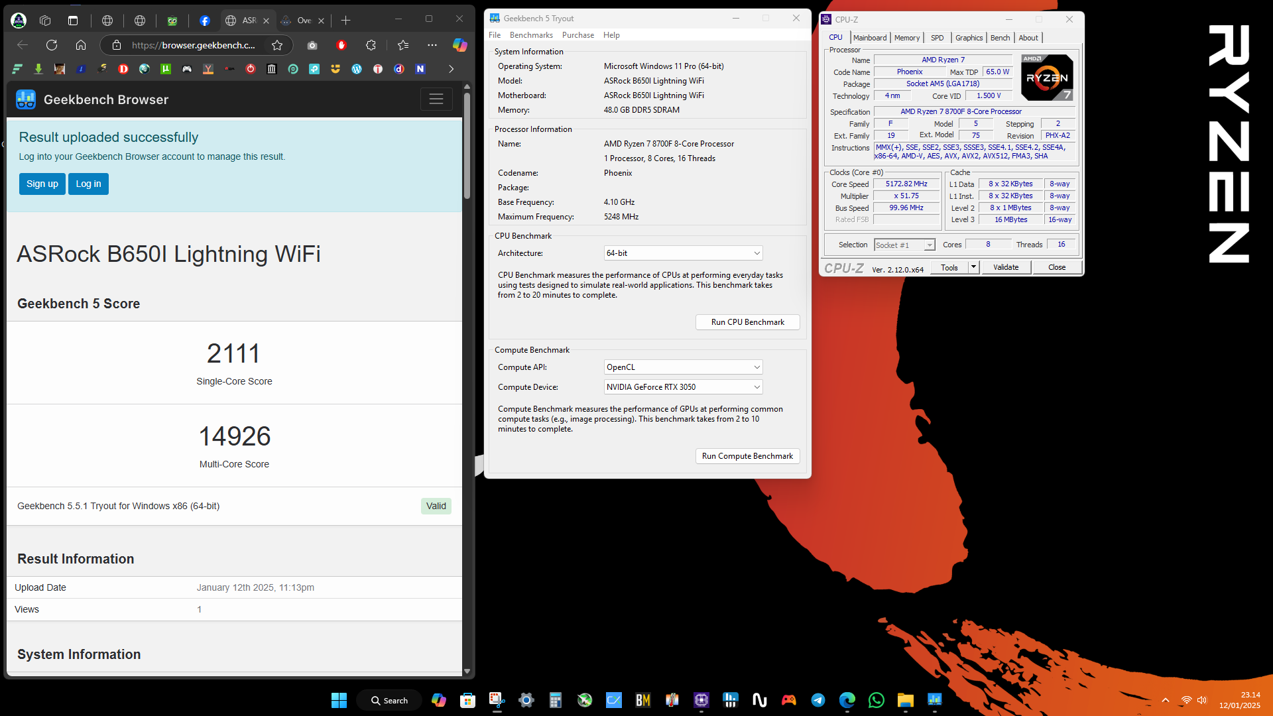Click the Sign up button
The width and height of the screenshot is (1273, 716).
[42, 184]
